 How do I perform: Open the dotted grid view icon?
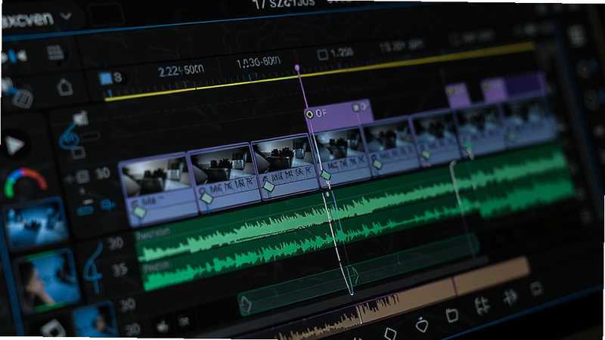55,53
